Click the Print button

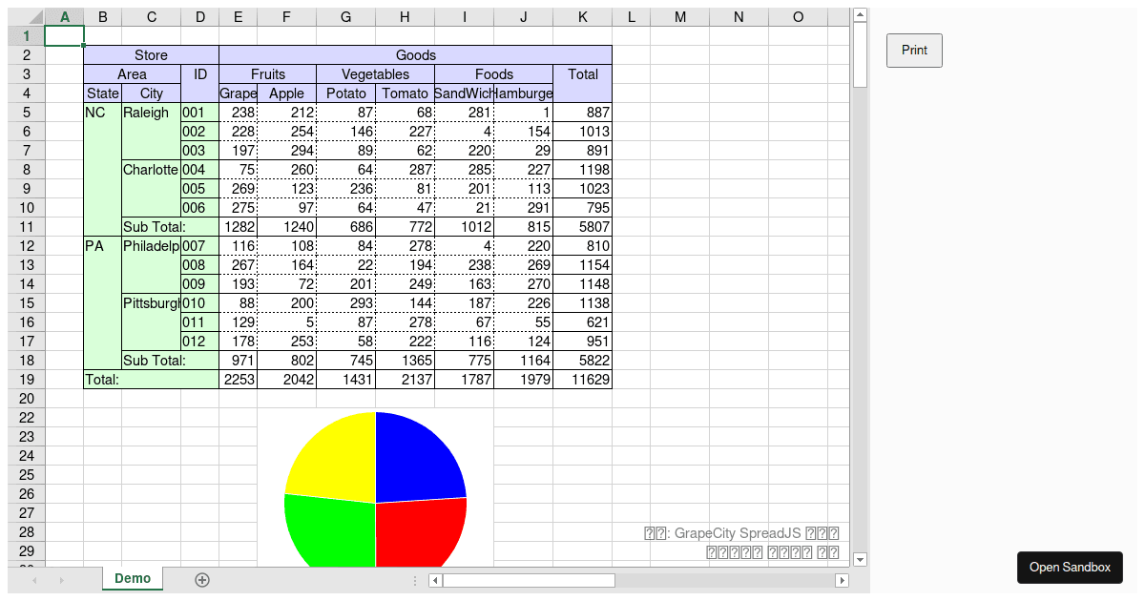(914, 51)
